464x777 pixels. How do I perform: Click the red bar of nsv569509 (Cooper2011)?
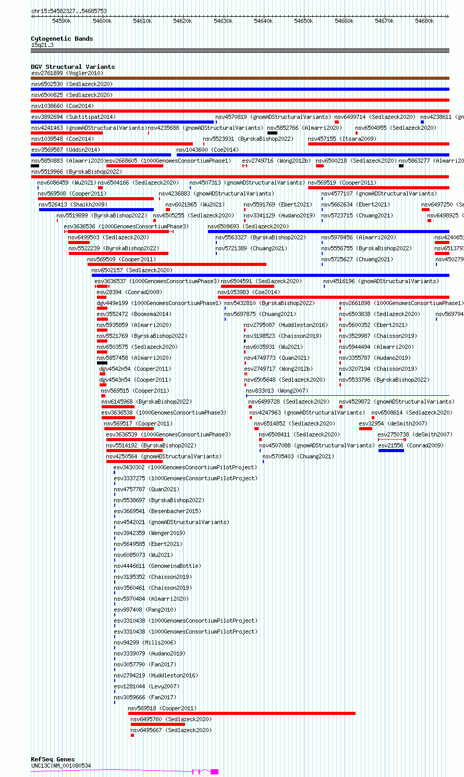(177, 264)
